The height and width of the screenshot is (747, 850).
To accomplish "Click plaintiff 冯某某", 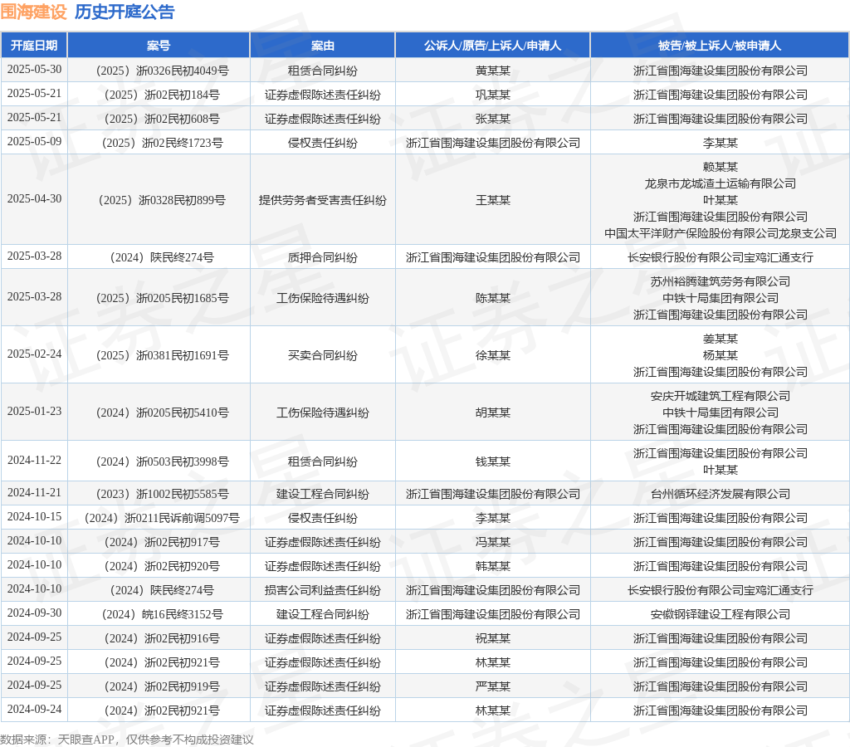I will point(493,542).
